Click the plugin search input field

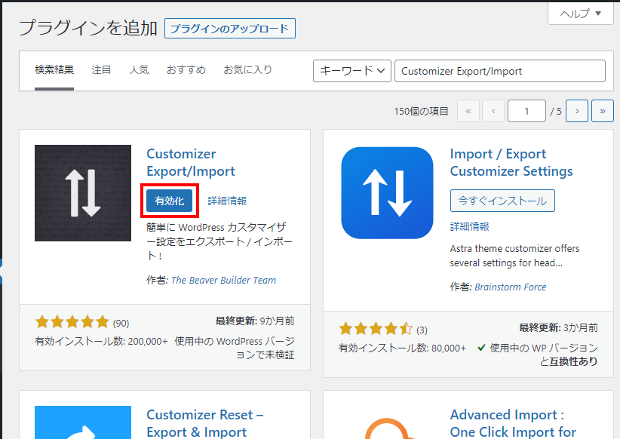[x=500, y=71]
